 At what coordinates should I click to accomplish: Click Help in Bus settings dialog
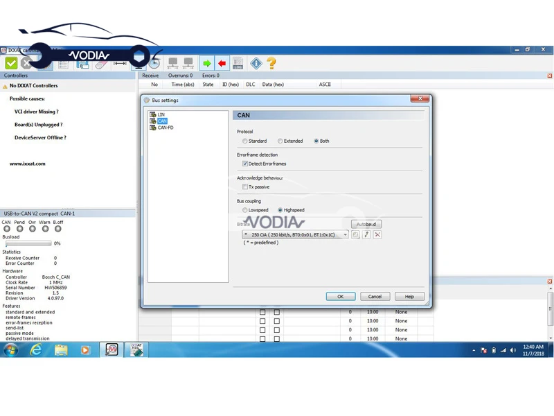(409, 297)
